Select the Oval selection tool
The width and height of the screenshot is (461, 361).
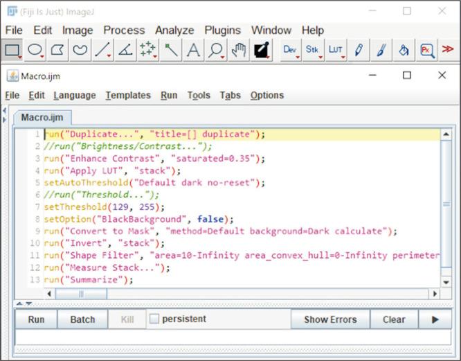pyautogui.click(x=35, y=50)
